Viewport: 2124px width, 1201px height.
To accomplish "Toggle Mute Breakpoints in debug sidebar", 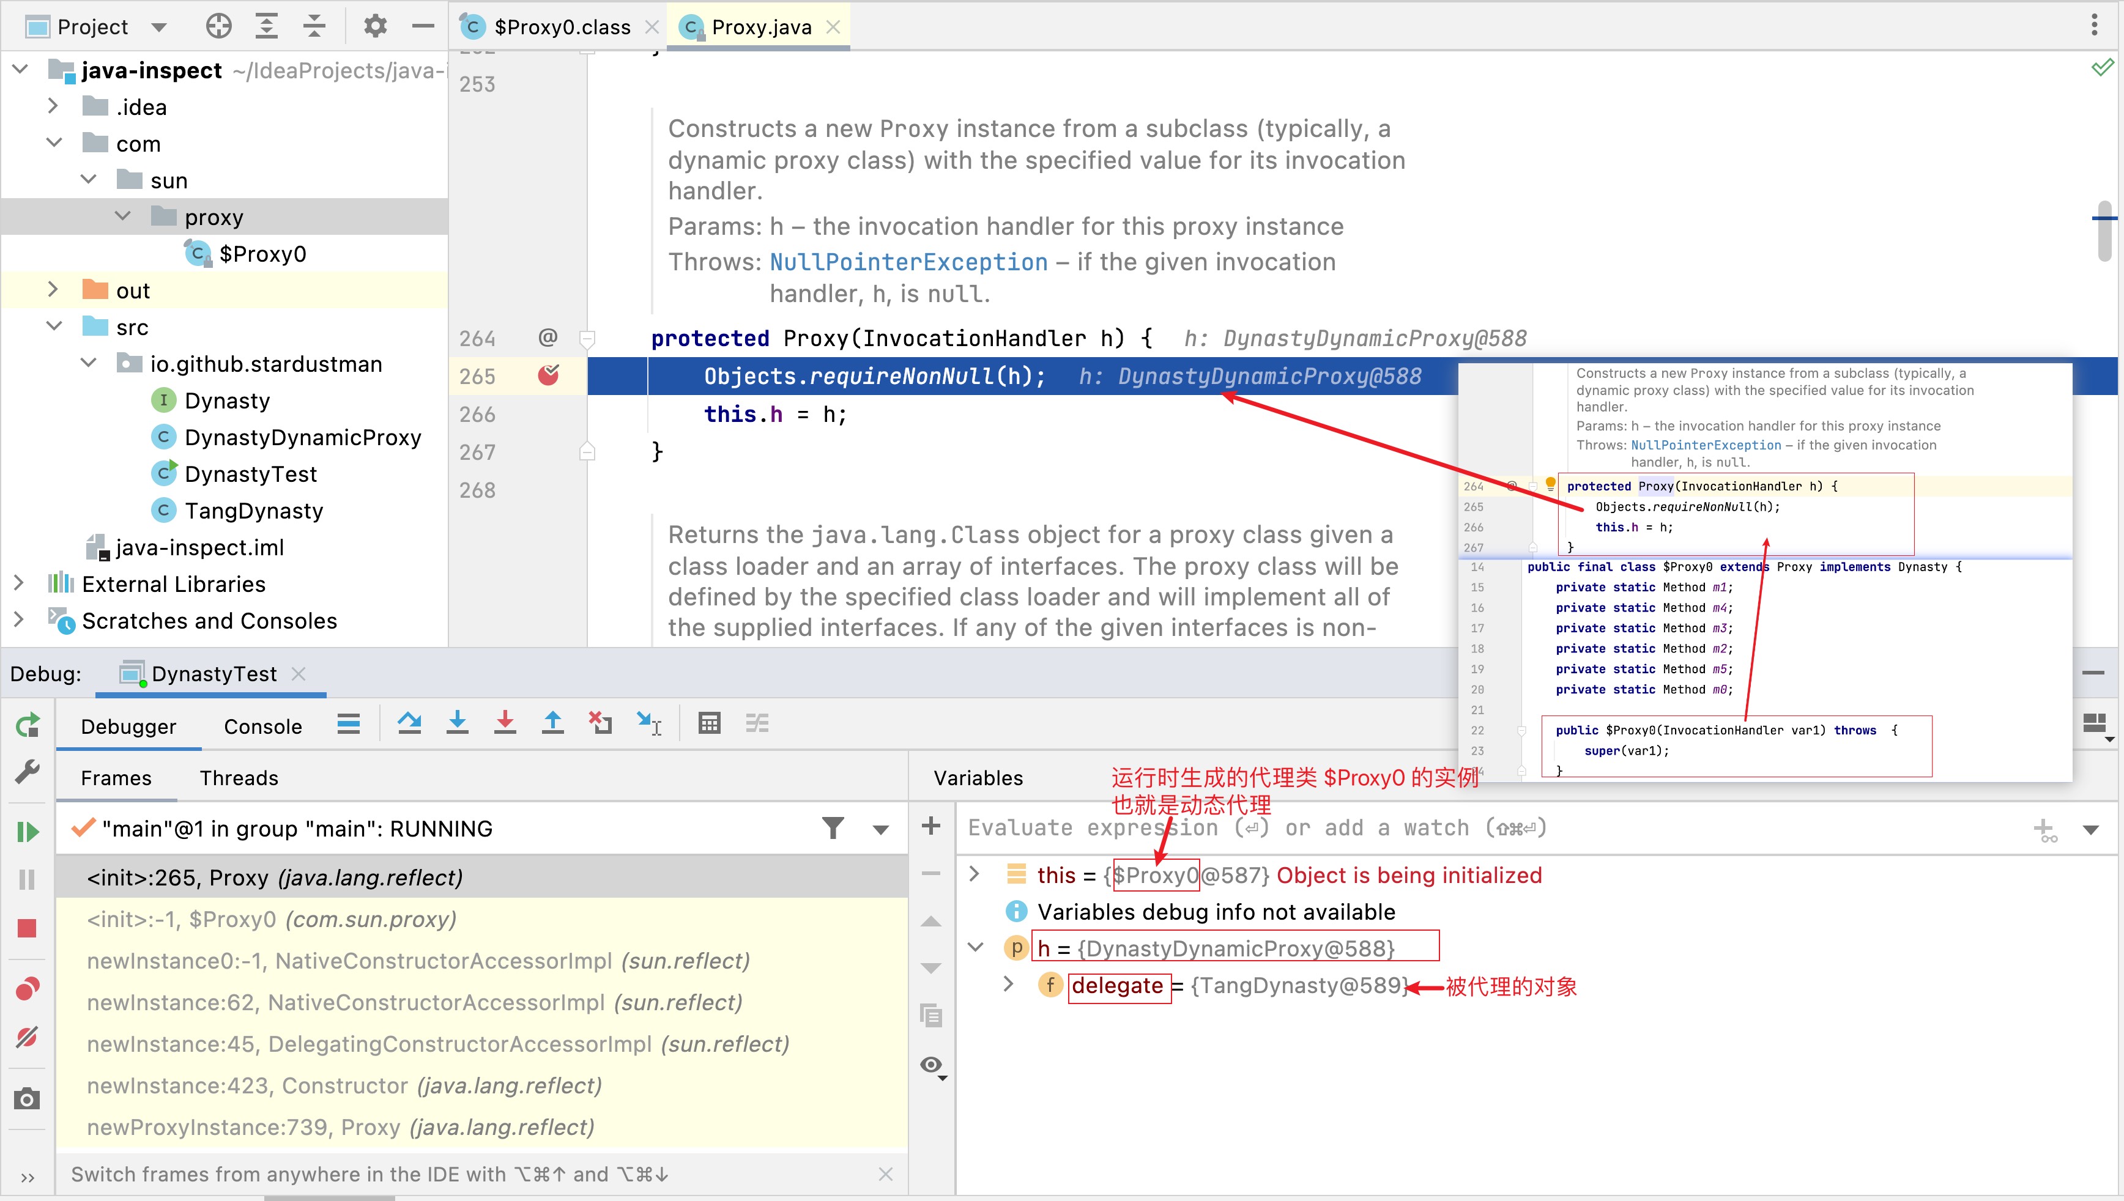I will click(x=28, y=1038).
